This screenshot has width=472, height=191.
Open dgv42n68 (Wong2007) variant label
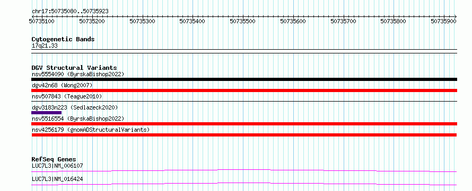tap(62, 86)
